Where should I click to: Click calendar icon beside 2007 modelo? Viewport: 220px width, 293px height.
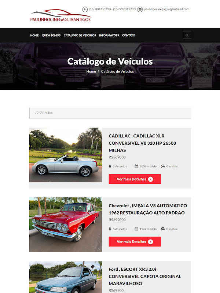(x=136, y=166)
